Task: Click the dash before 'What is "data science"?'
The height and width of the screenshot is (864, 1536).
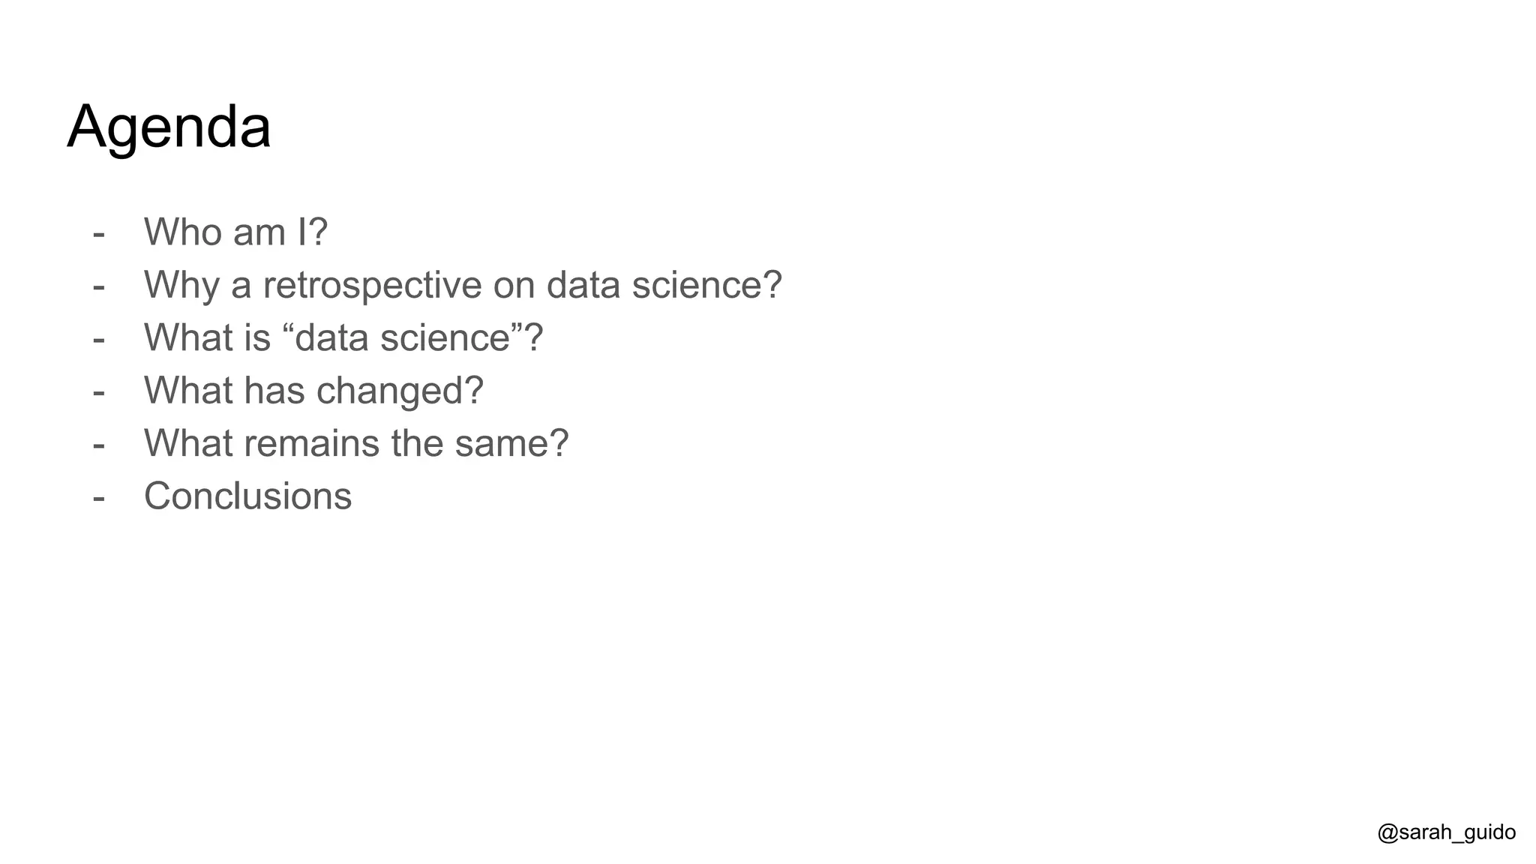Action: tap(98, 340)
